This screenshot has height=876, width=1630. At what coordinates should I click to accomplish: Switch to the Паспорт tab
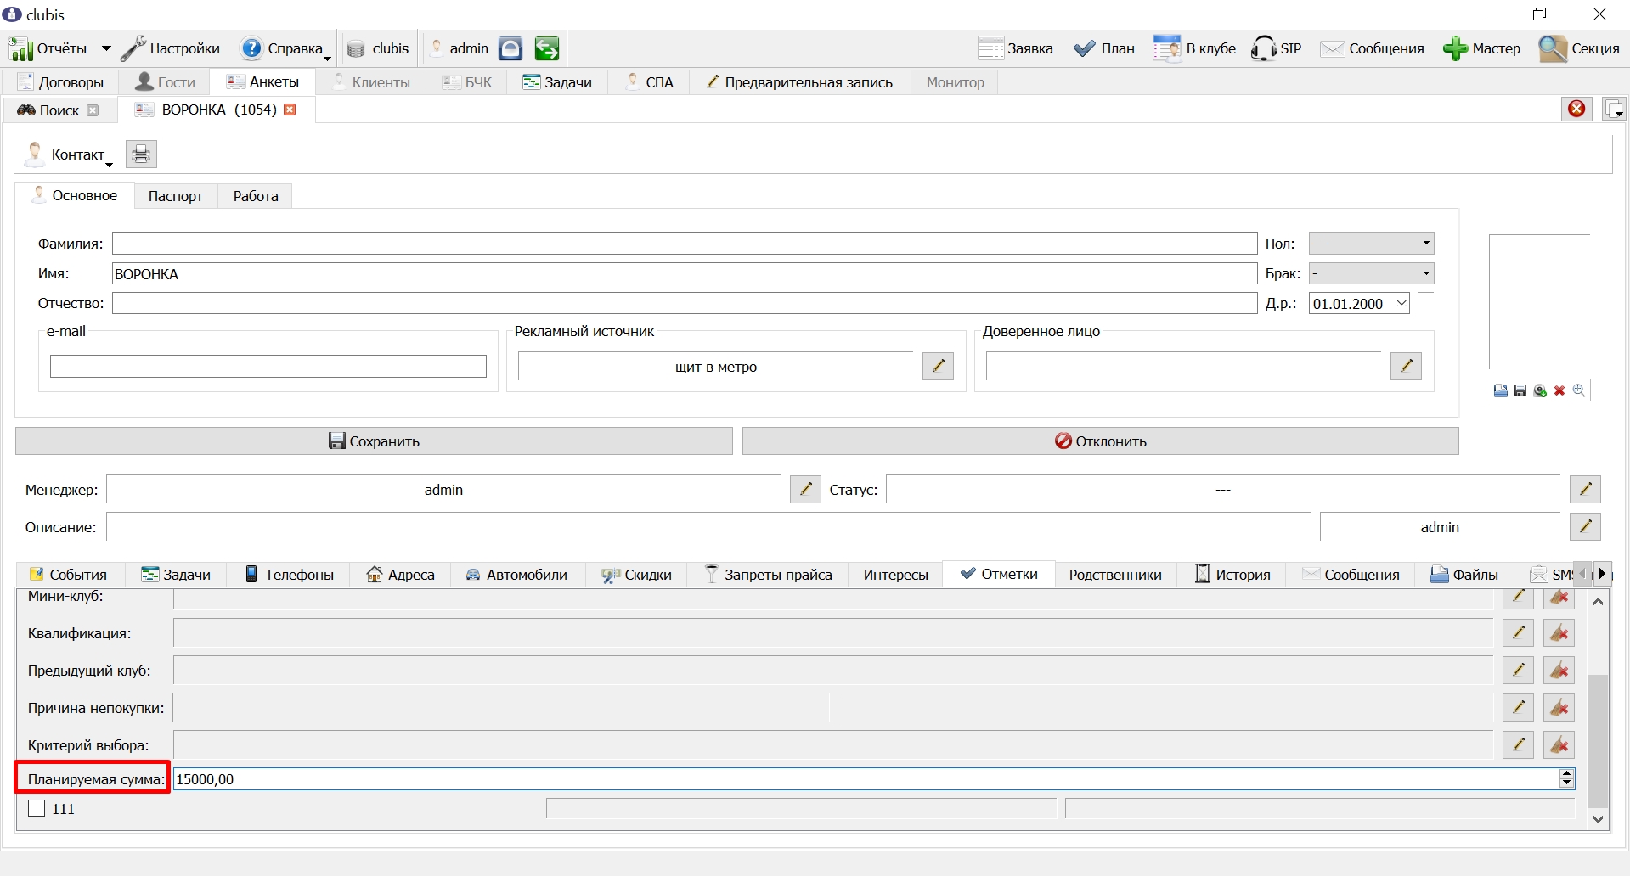tap(176, 196)
